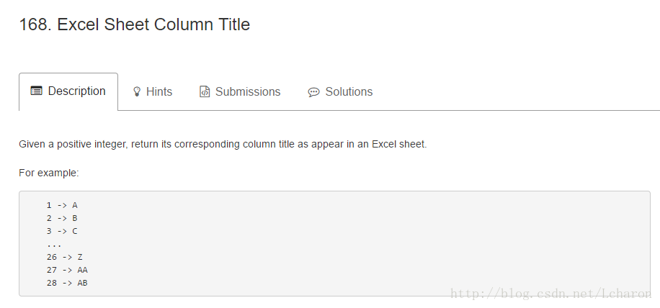
Task: View the Solutions tab
Action: [x=340, y=91]
